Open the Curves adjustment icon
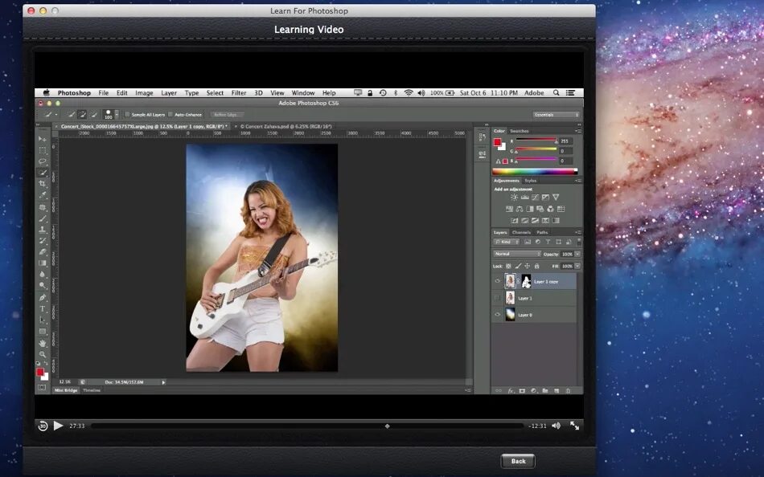 click(x=536, y=198)
